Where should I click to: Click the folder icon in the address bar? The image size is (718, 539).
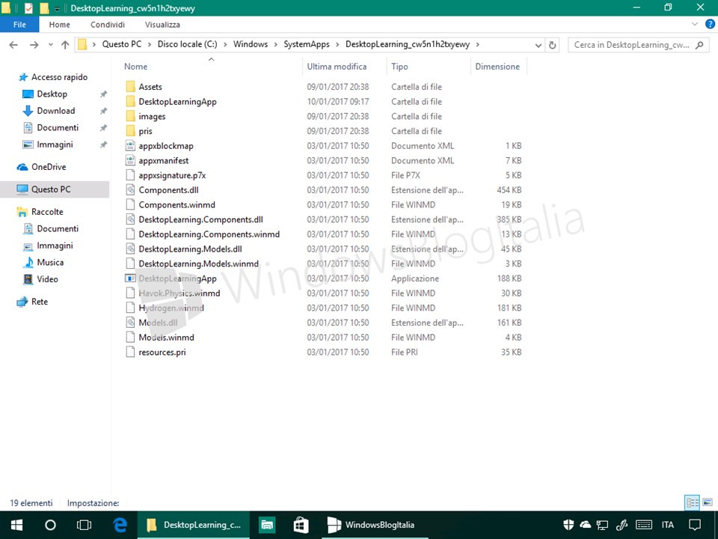[82, 44]
